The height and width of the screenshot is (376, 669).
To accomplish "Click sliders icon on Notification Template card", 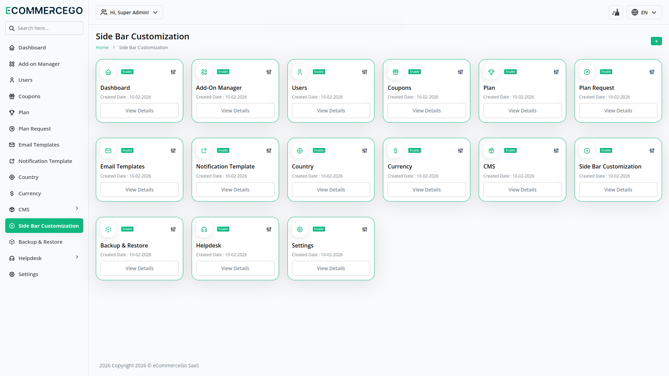I will (x=269, y=151).
